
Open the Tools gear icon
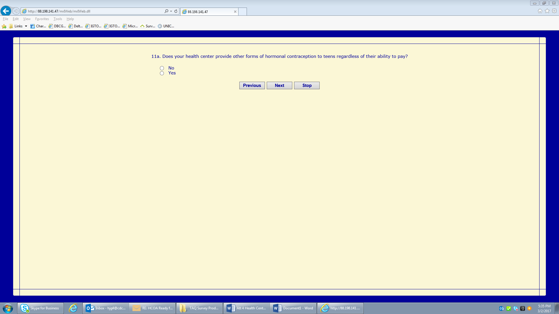coord(554,11)
